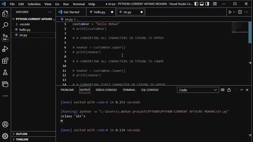Switch to the Get Started tab
Image resolution: width=253 pixels, height=142 pixels.
pyautogui.click(x=71, y=12)
